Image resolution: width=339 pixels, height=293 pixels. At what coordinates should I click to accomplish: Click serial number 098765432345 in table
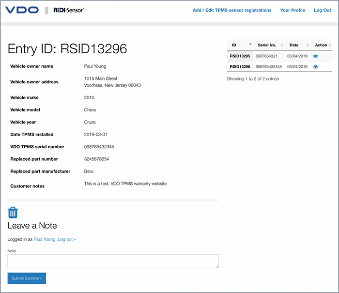point(269,67)
